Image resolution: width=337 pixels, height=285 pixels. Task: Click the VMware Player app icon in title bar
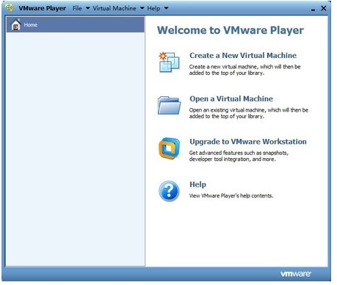tap(10, 7)
